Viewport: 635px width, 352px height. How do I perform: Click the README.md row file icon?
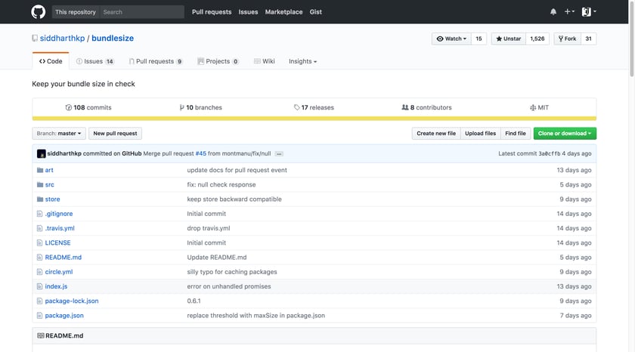[39, 258]
